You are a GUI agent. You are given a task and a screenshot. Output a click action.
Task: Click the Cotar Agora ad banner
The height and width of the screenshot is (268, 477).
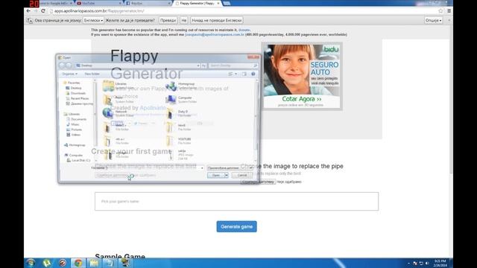(x=301, y=99)
